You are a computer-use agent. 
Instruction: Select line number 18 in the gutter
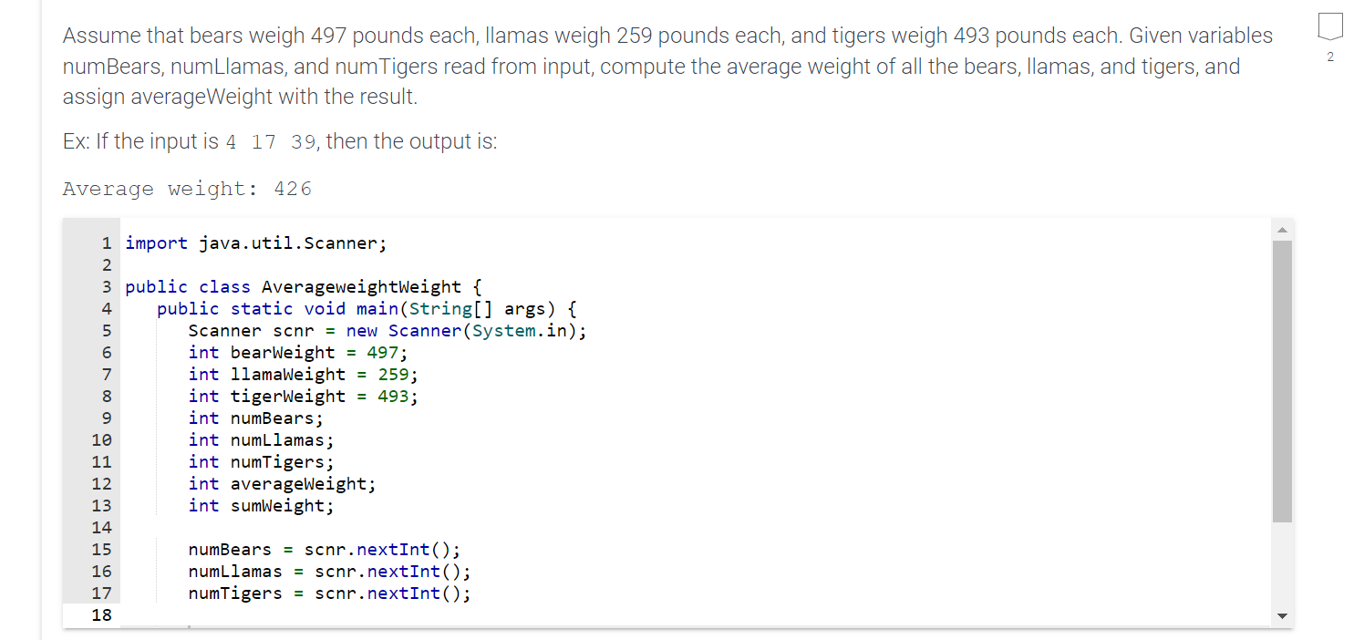(102, 614)
